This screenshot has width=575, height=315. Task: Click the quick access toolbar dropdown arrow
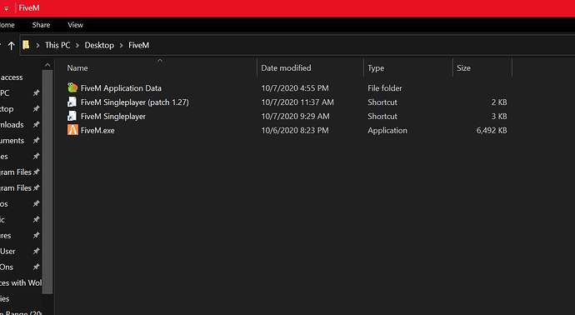point(6,8)
